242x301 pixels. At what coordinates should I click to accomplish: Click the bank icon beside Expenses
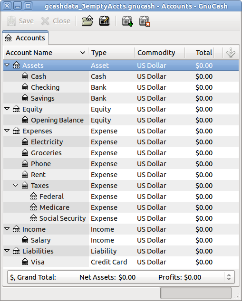(x=16, y=131)
